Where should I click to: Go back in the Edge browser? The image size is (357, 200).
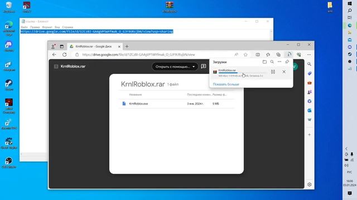pos(54,54)
